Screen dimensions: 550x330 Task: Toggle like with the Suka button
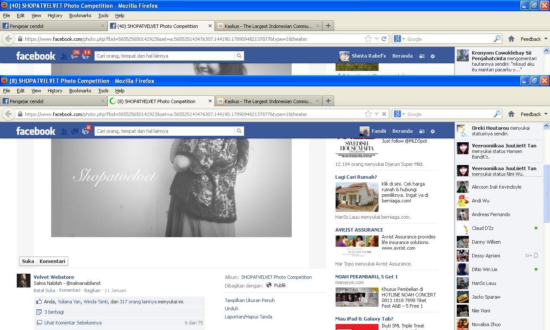click(x=28, y=261)
